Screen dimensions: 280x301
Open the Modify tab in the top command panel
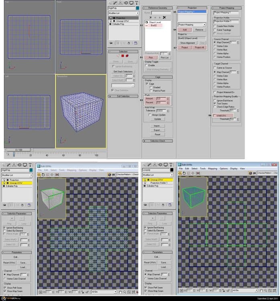pos(115,3)
